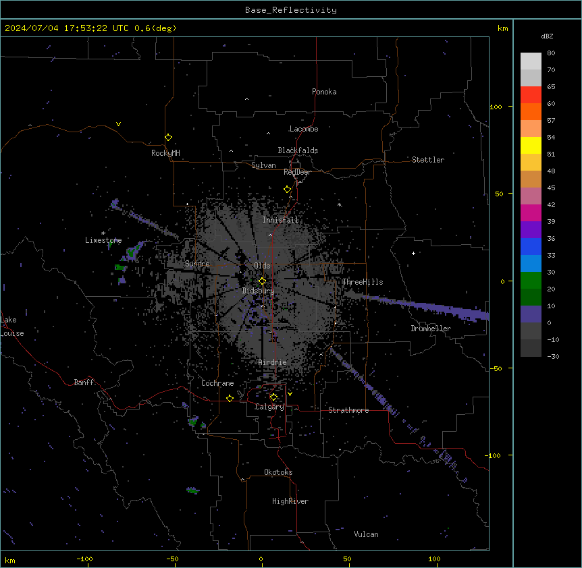Click the Calgary label
Viewport: 582px width, 568px height.
point(269,407)
